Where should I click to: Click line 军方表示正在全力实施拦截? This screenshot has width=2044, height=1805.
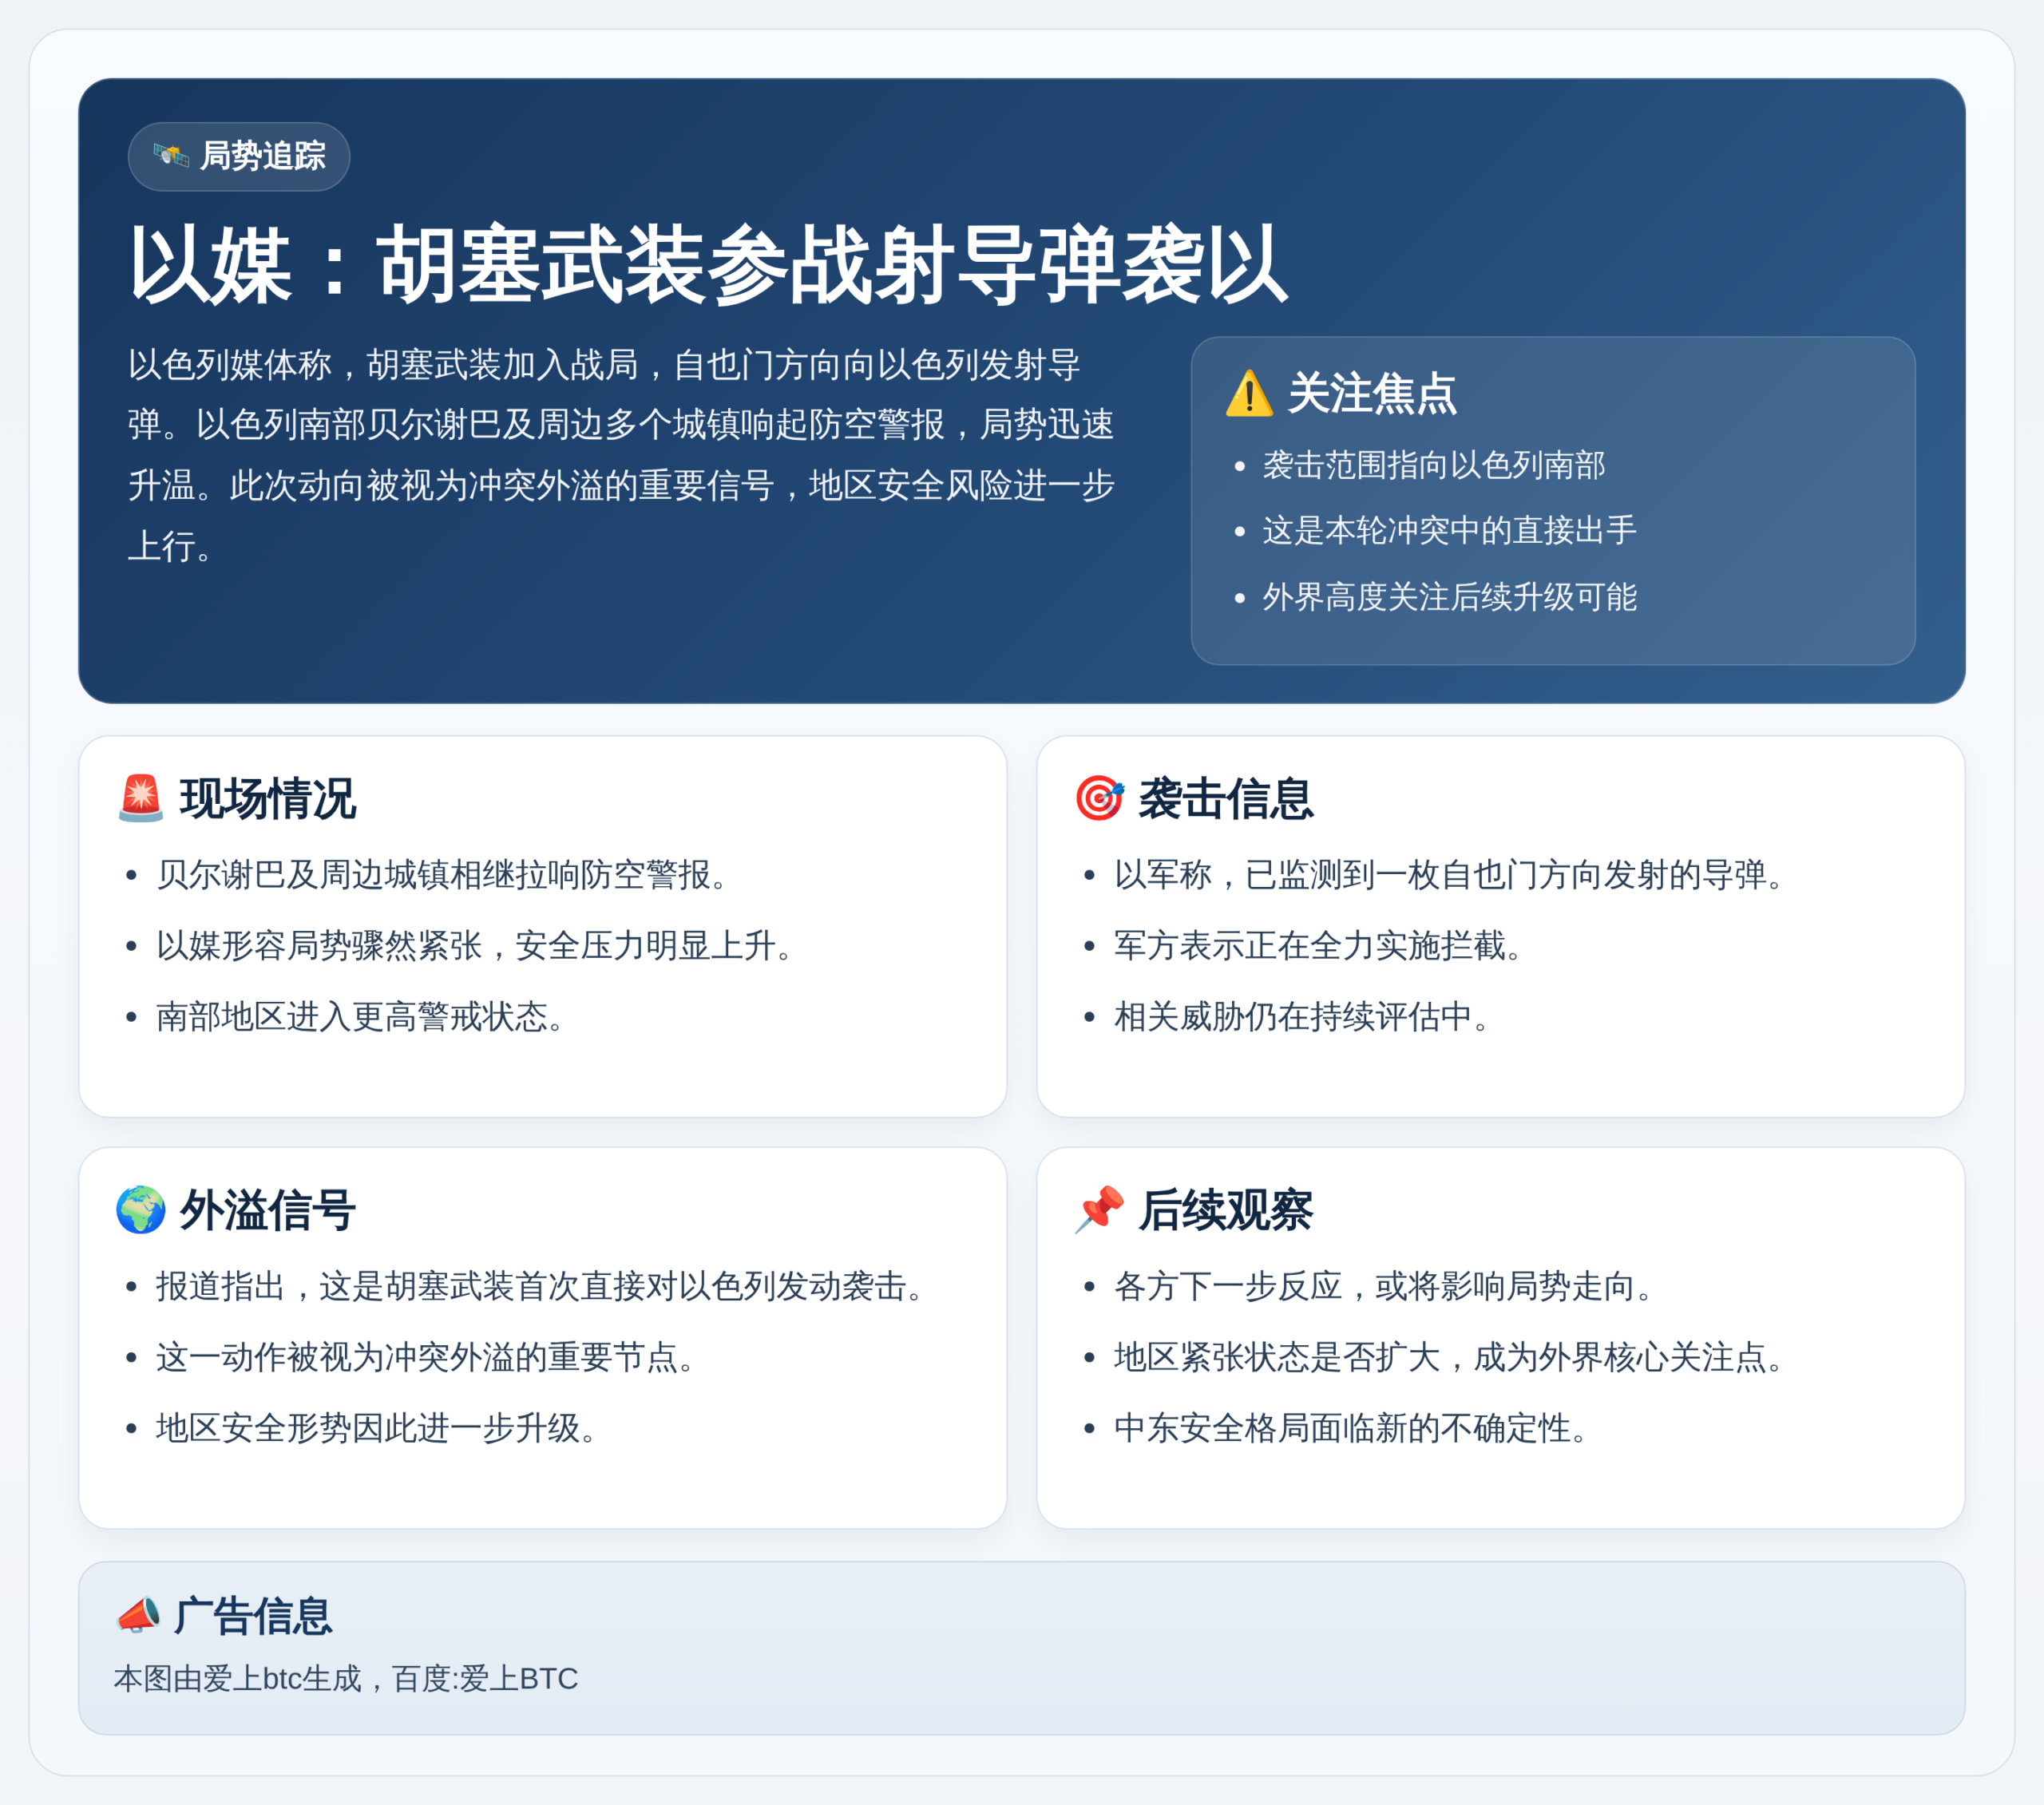[x=1318, y=946]
